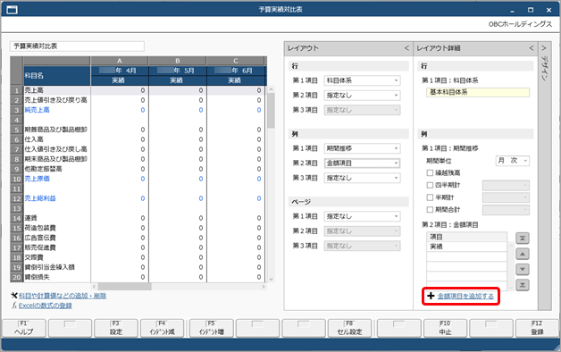Image resolution: width=561 pixels, height=352 pixels.
Task: Open 科目や計算値などの追加・削除 link
Action: click(63, 296)
